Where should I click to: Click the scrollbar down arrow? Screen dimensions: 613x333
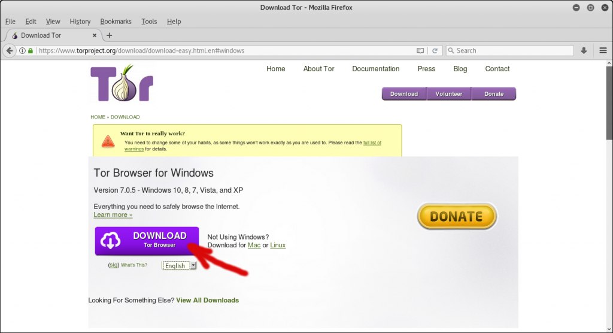point(609,329)
